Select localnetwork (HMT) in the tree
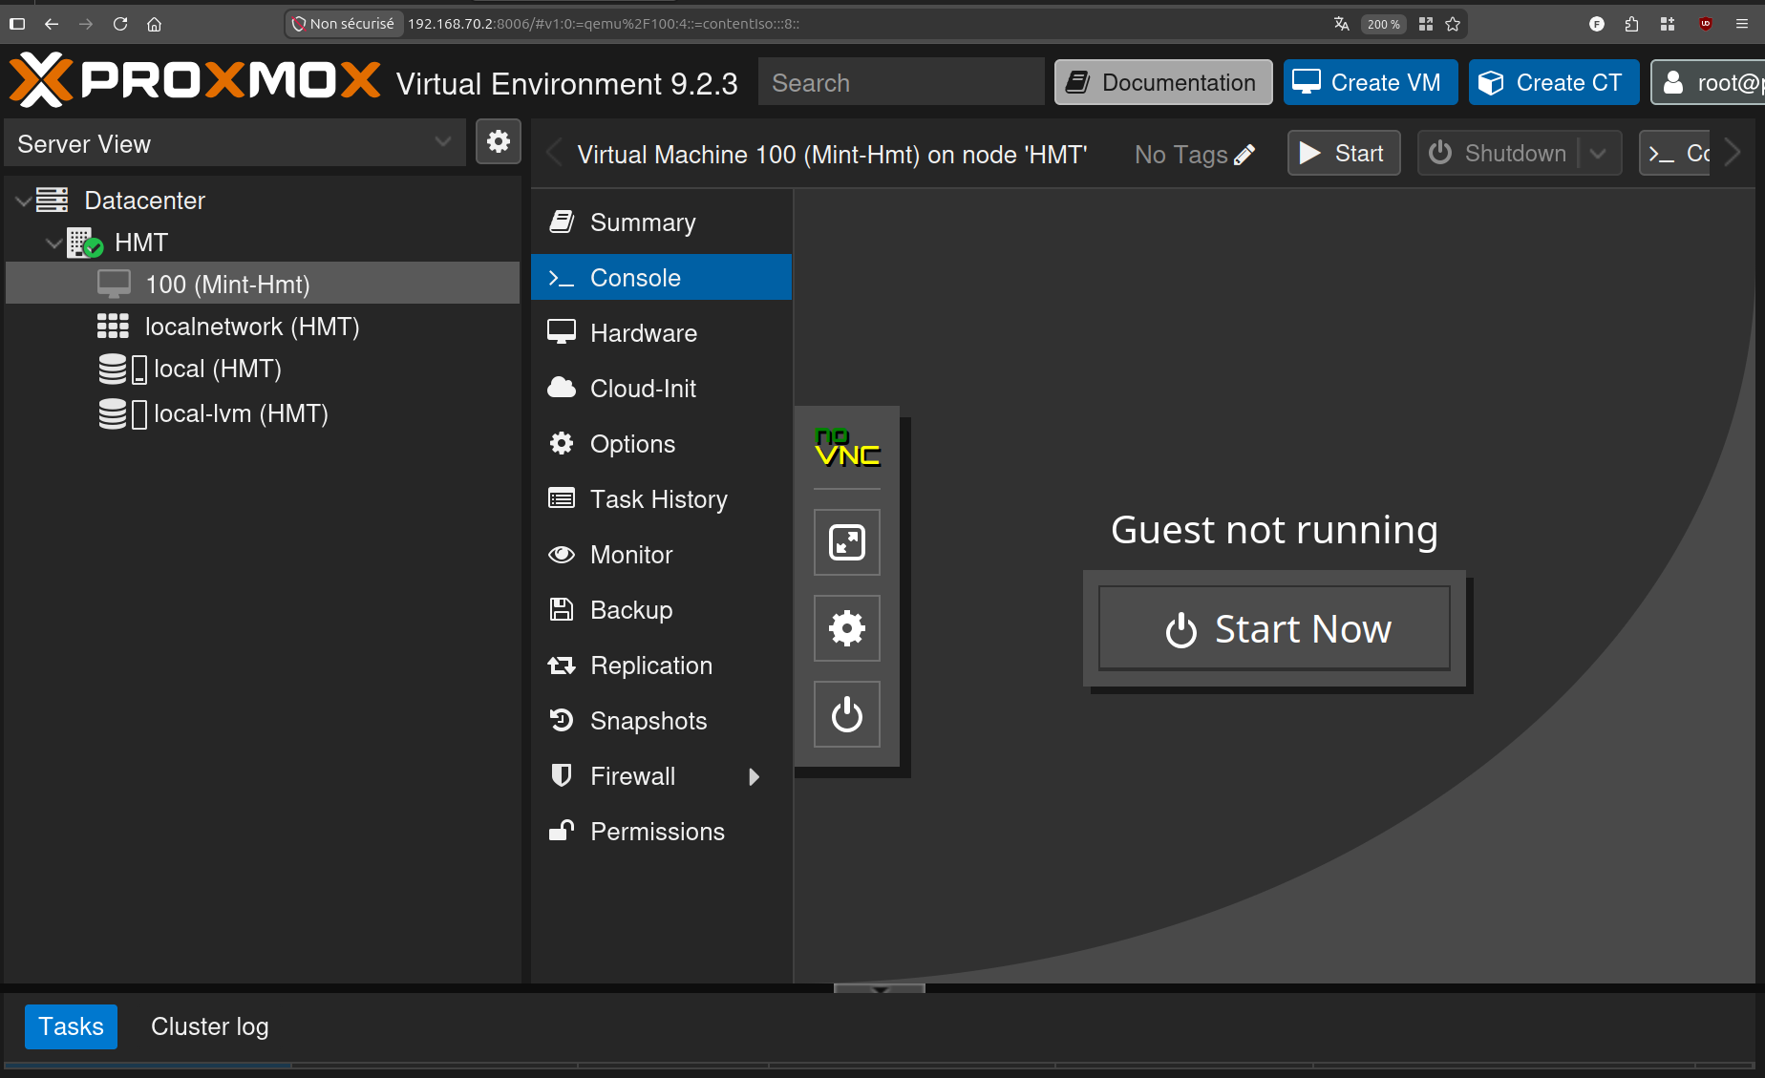This screenshot has width=1765, height=1078. click(262, 327)
